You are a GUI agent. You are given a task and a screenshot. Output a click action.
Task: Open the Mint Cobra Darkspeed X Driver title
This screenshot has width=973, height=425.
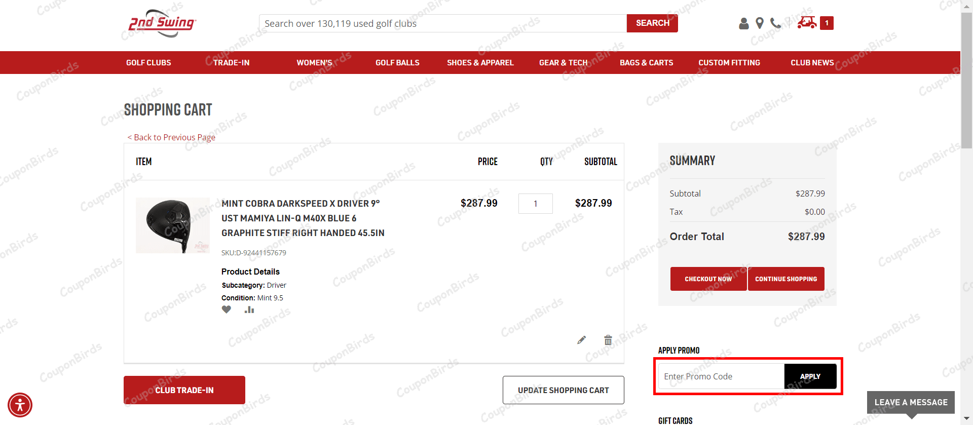click(x=303, y=218)
